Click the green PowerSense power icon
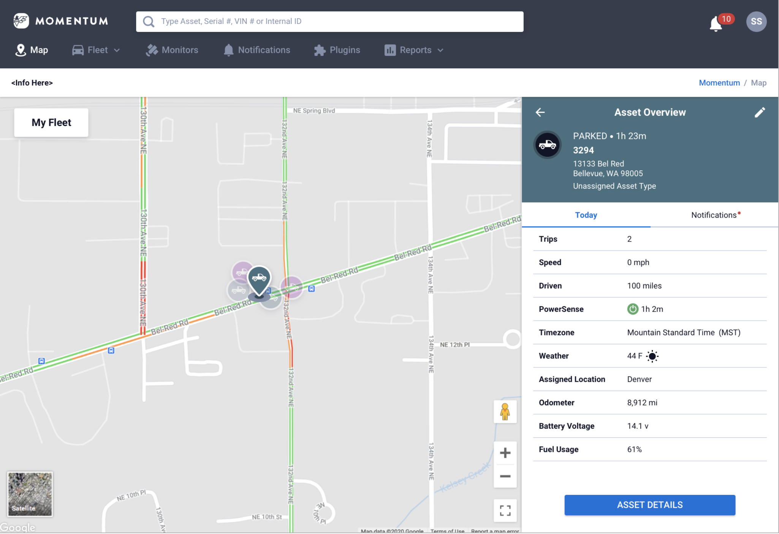The height and width of the screenshot is (534, 779). click(x=632, y=309)
